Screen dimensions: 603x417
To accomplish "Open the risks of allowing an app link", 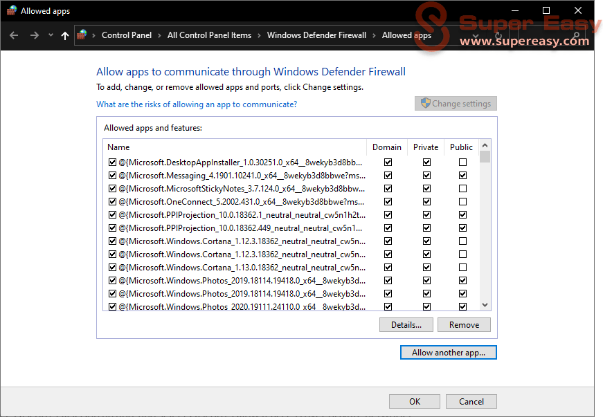I will (197, 104).
